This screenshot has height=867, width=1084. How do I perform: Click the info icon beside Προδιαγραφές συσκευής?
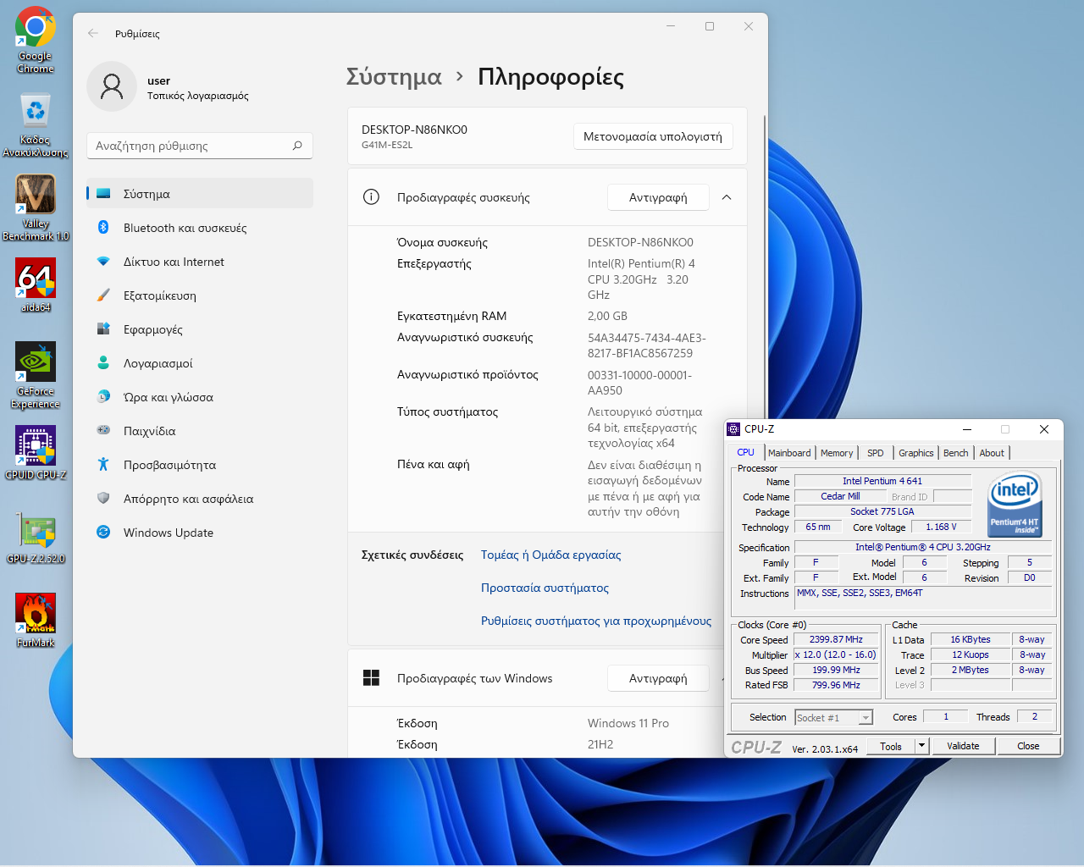(x=371, y=197)
